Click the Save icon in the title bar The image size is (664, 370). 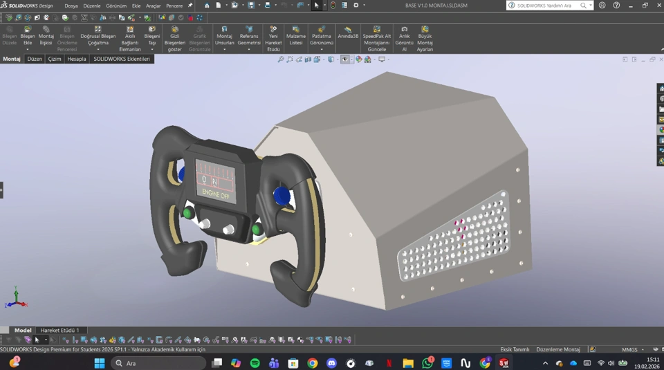click(251, 6)
